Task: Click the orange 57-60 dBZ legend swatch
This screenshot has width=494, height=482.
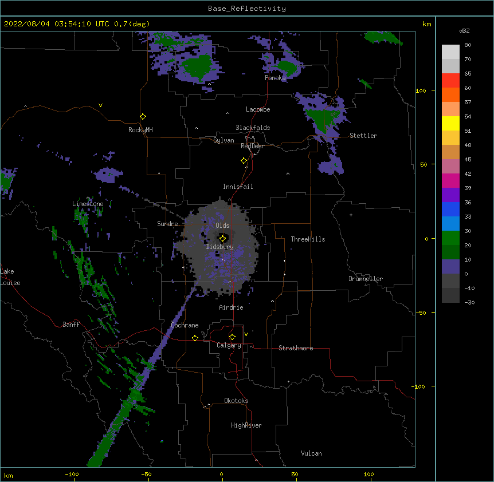Action: (x=450, y=95)
